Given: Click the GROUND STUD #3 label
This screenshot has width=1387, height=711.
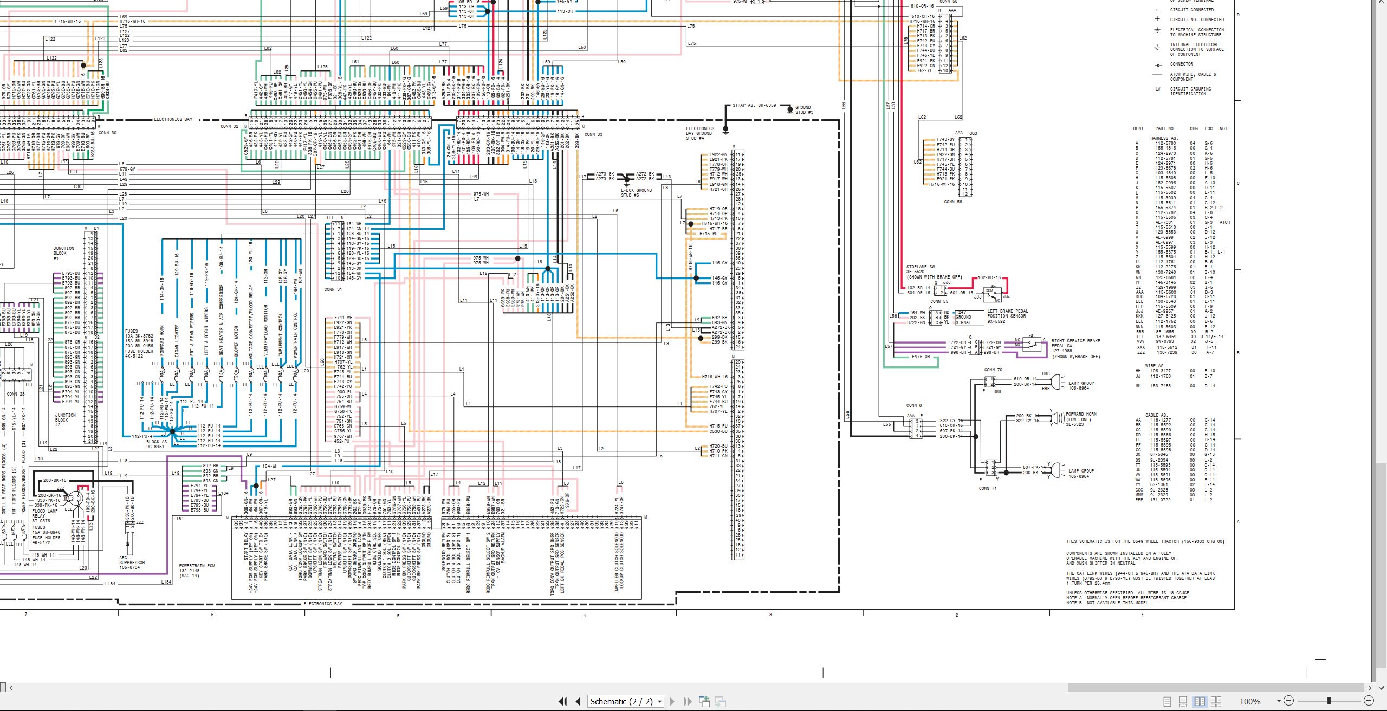Looking at the screenshot, I should [804, 109].
